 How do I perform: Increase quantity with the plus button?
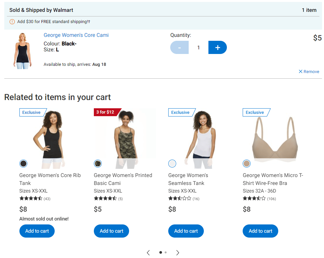tap(217, 47)
